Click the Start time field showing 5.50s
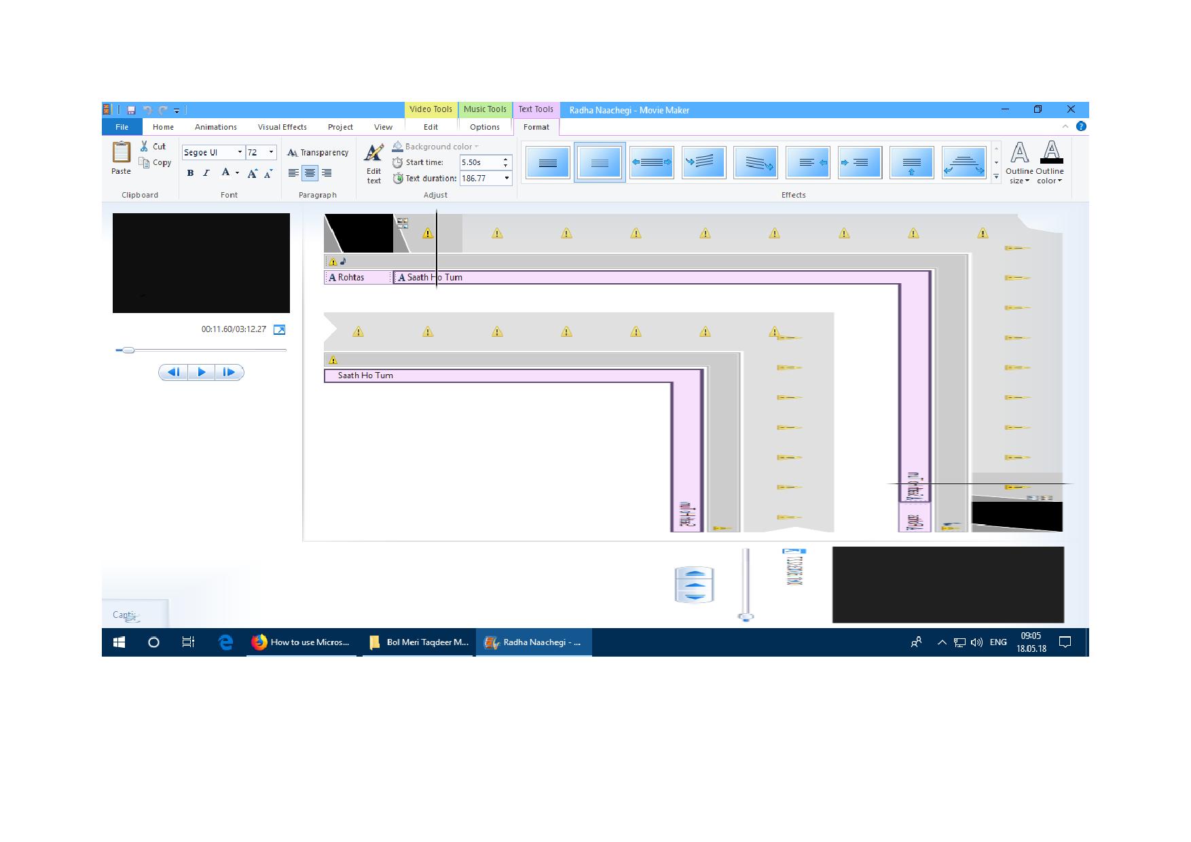 [480, 162]
